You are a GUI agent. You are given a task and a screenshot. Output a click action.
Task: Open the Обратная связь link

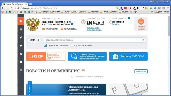93,28
